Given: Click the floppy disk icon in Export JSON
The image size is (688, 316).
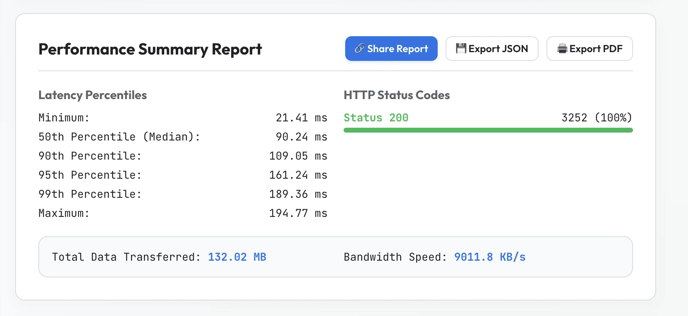Looking at the screenshot, I should (x=461, y=49).
